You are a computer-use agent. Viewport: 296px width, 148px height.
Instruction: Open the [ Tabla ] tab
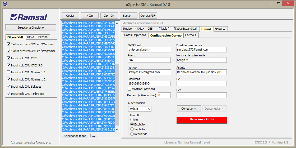[164, 29]
